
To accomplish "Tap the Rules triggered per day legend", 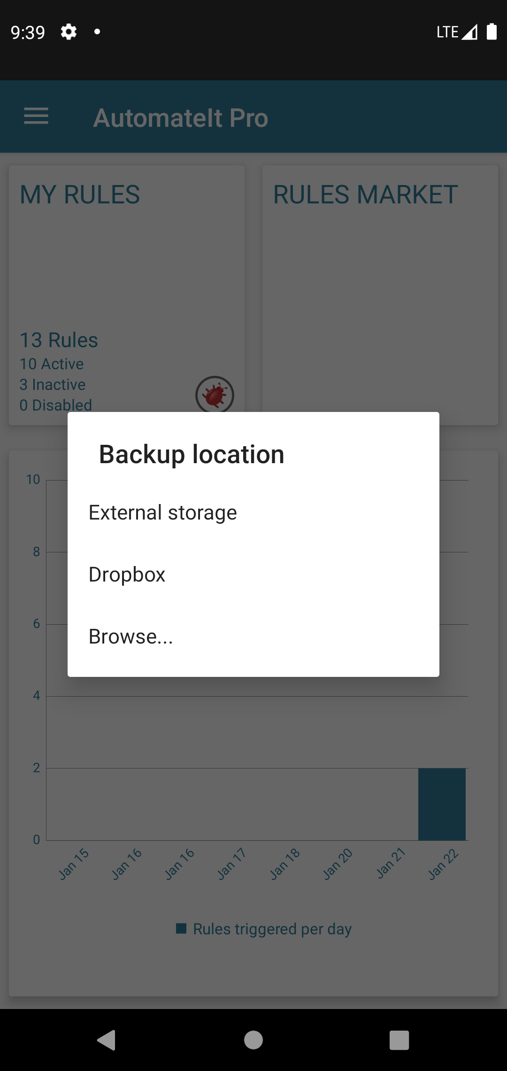I will (264, 929).
